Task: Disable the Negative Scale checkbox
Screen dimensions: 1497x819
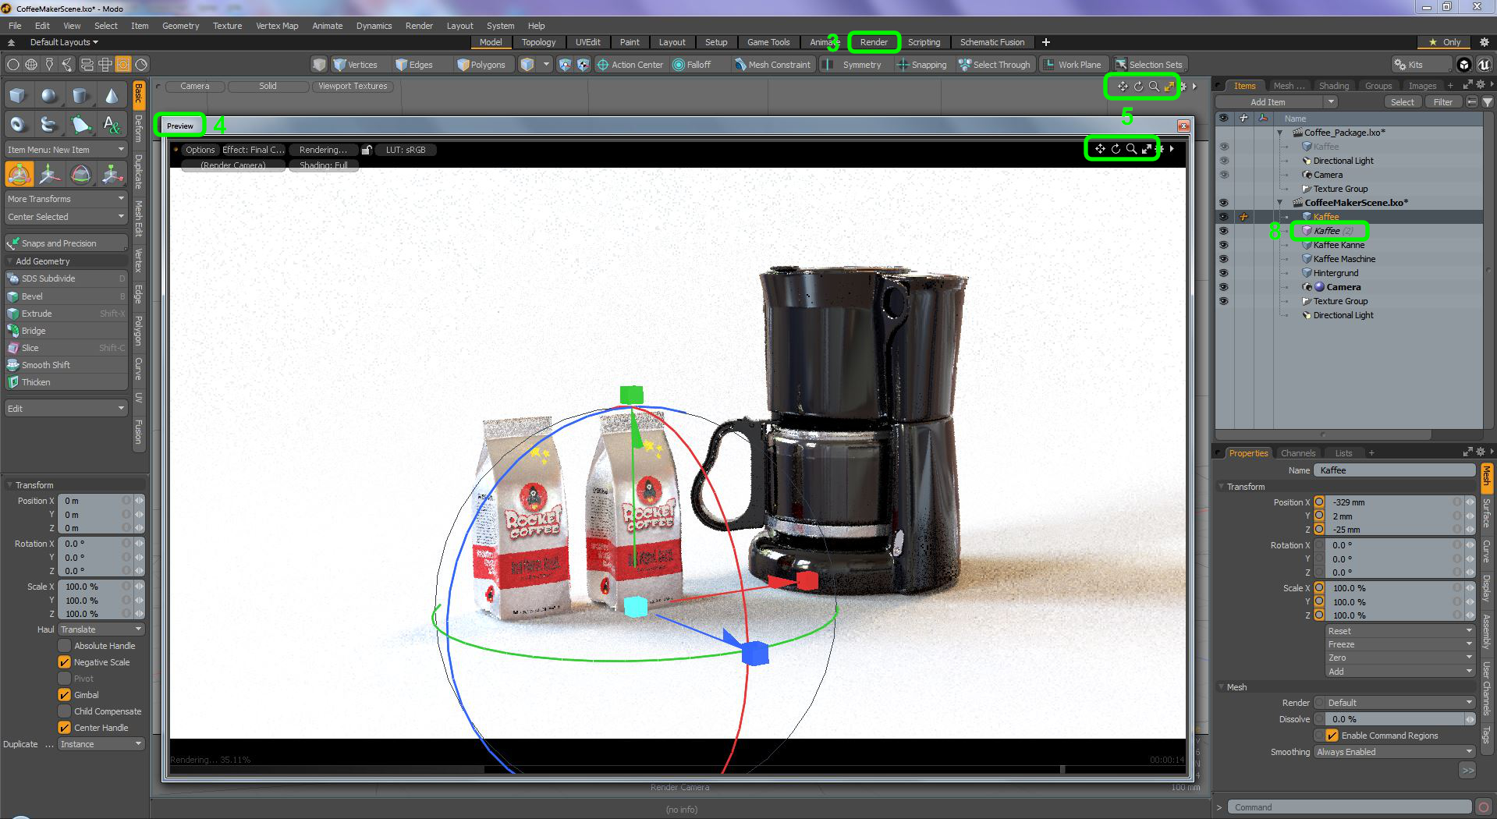Action: 65,662
